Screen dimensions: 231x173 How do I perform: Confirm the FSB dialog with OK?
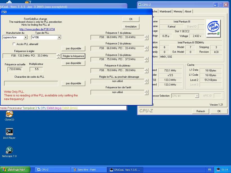point(131,19)
